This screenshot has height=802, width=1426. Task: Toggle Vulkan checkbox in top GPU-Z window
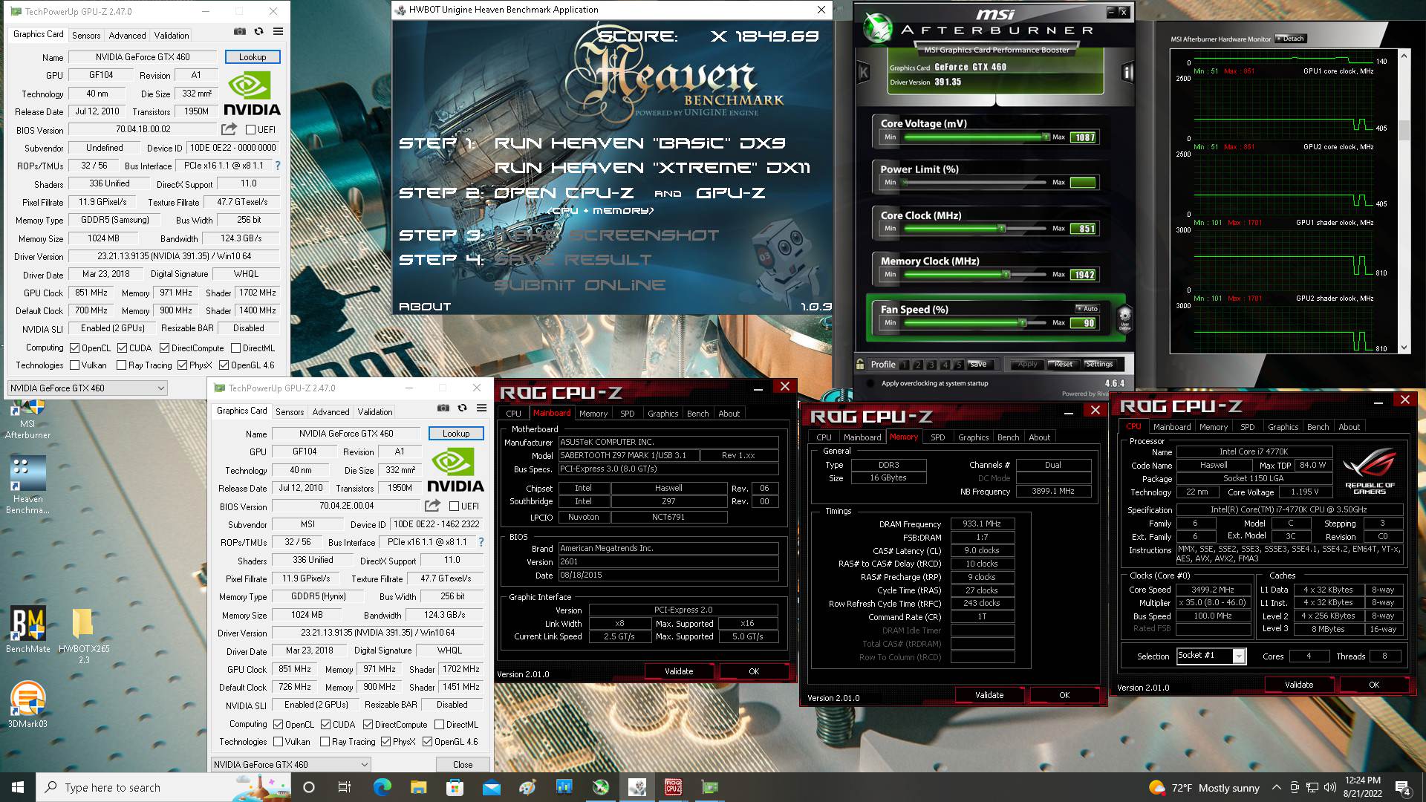(74, 365)
